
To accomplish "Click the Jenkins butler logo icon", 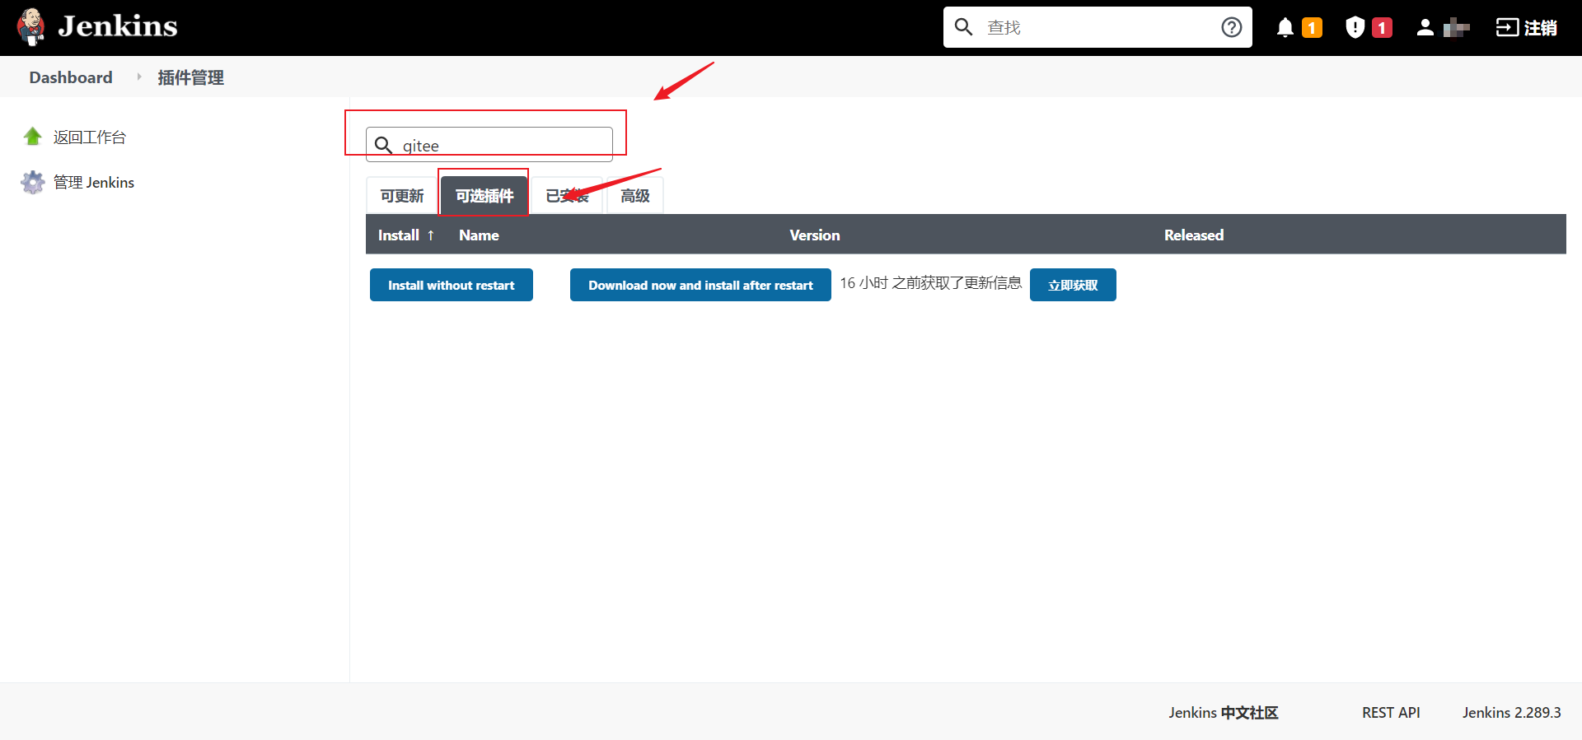I will 31,27.
